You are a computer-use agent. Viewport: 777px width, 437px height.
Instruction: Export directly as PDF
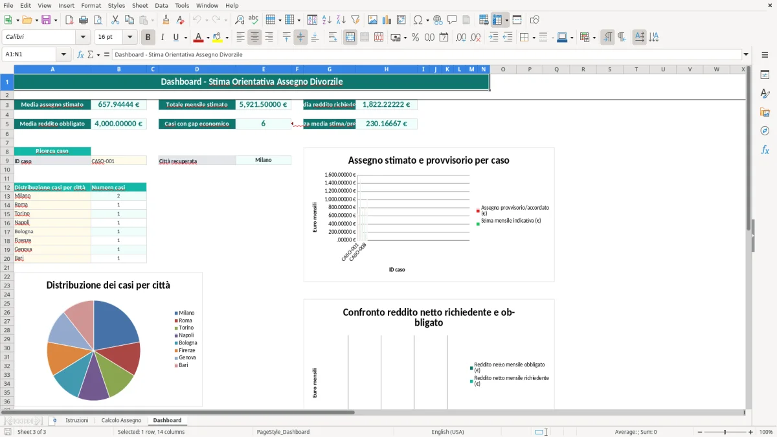pos(69,20)
